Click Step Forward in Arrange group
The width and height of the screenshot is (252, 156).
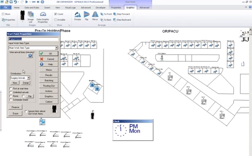tap(121, 14)
